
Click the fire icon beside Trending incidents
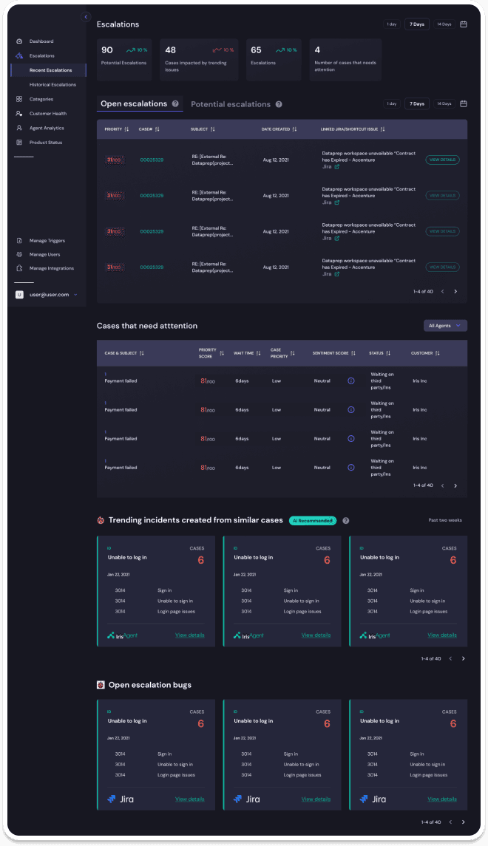tap(101, 520)
